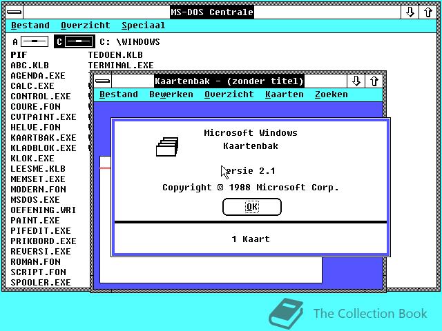Viewport: 442px width, 331px height.
Task: Open Overzicht menu in Kaartenbak window
Action: tap(229, 94)
